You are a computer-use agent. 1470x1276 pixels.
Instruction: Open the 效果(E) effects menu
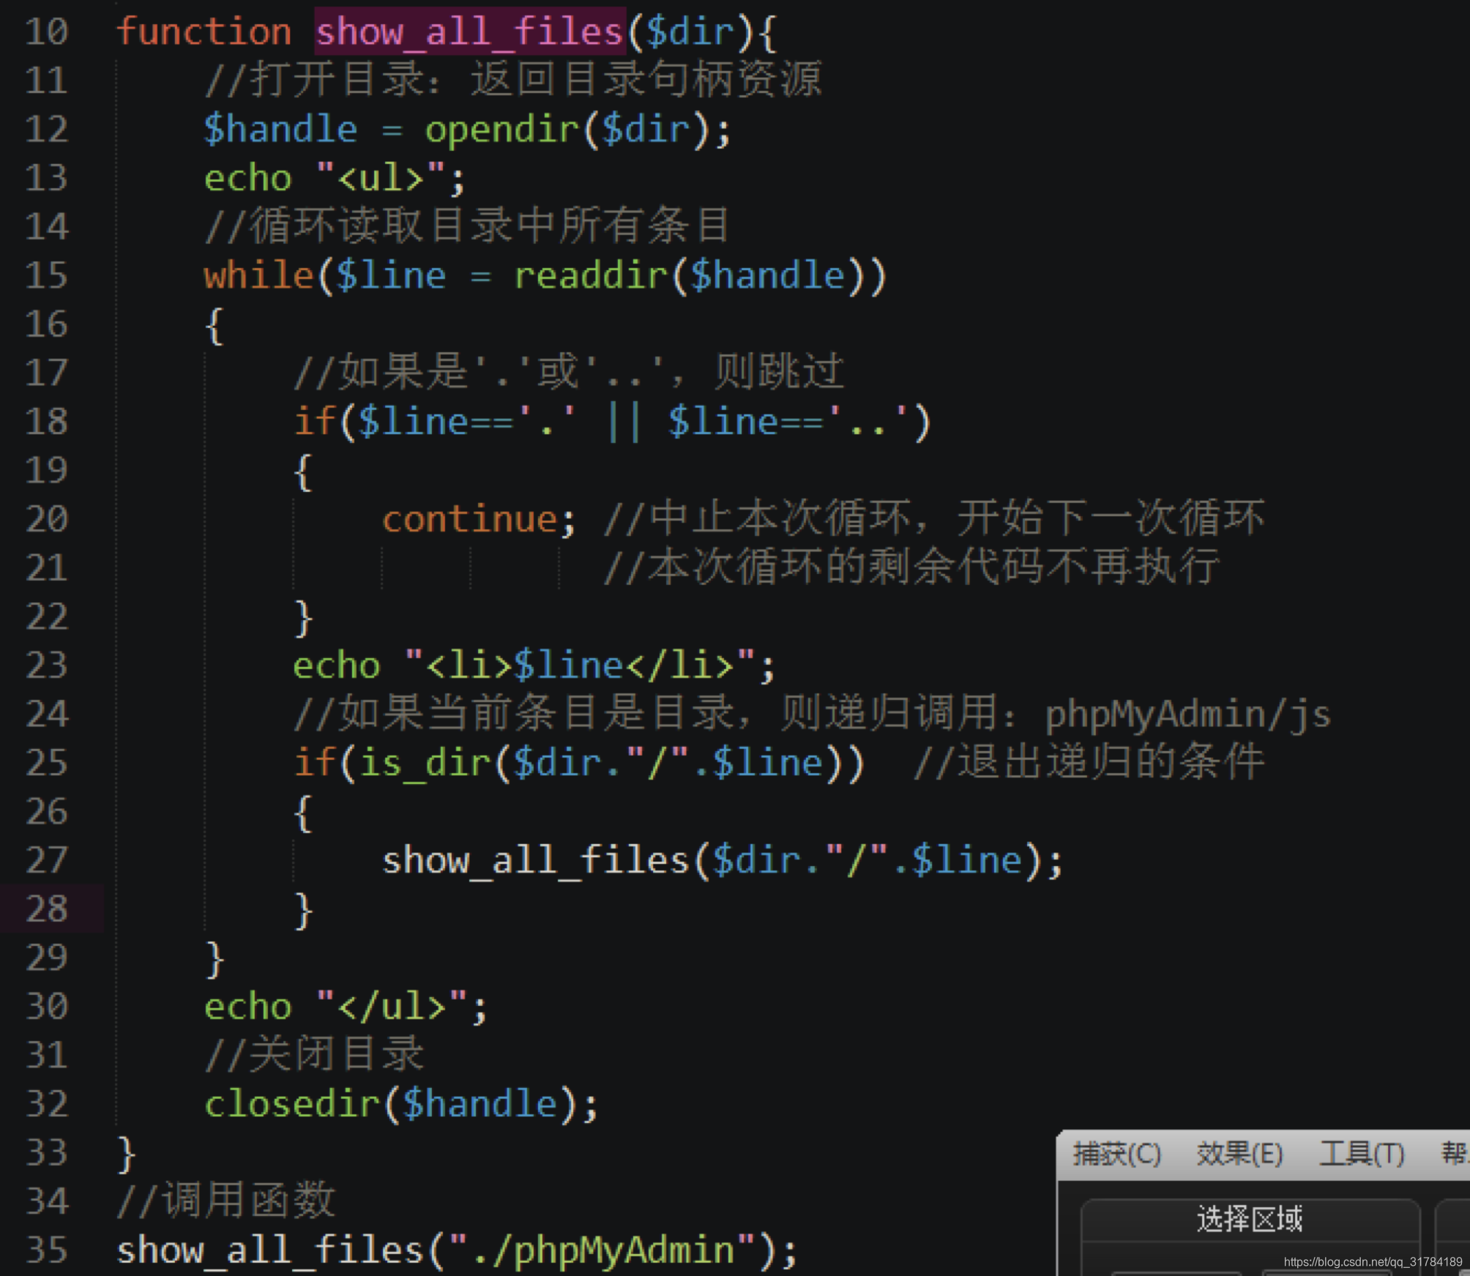click(x=1239, y=1154)
